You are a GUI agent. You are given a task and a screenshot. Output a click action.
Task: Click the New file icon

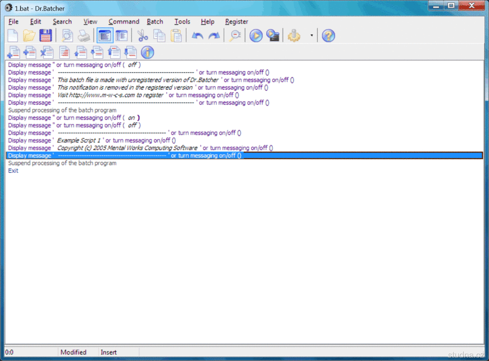pos(13,36)
